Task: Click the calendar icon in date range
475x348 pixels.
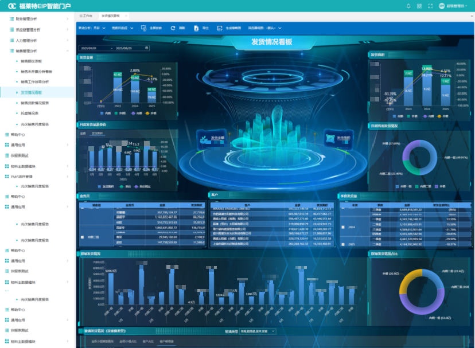Action: tap(146, 48)
